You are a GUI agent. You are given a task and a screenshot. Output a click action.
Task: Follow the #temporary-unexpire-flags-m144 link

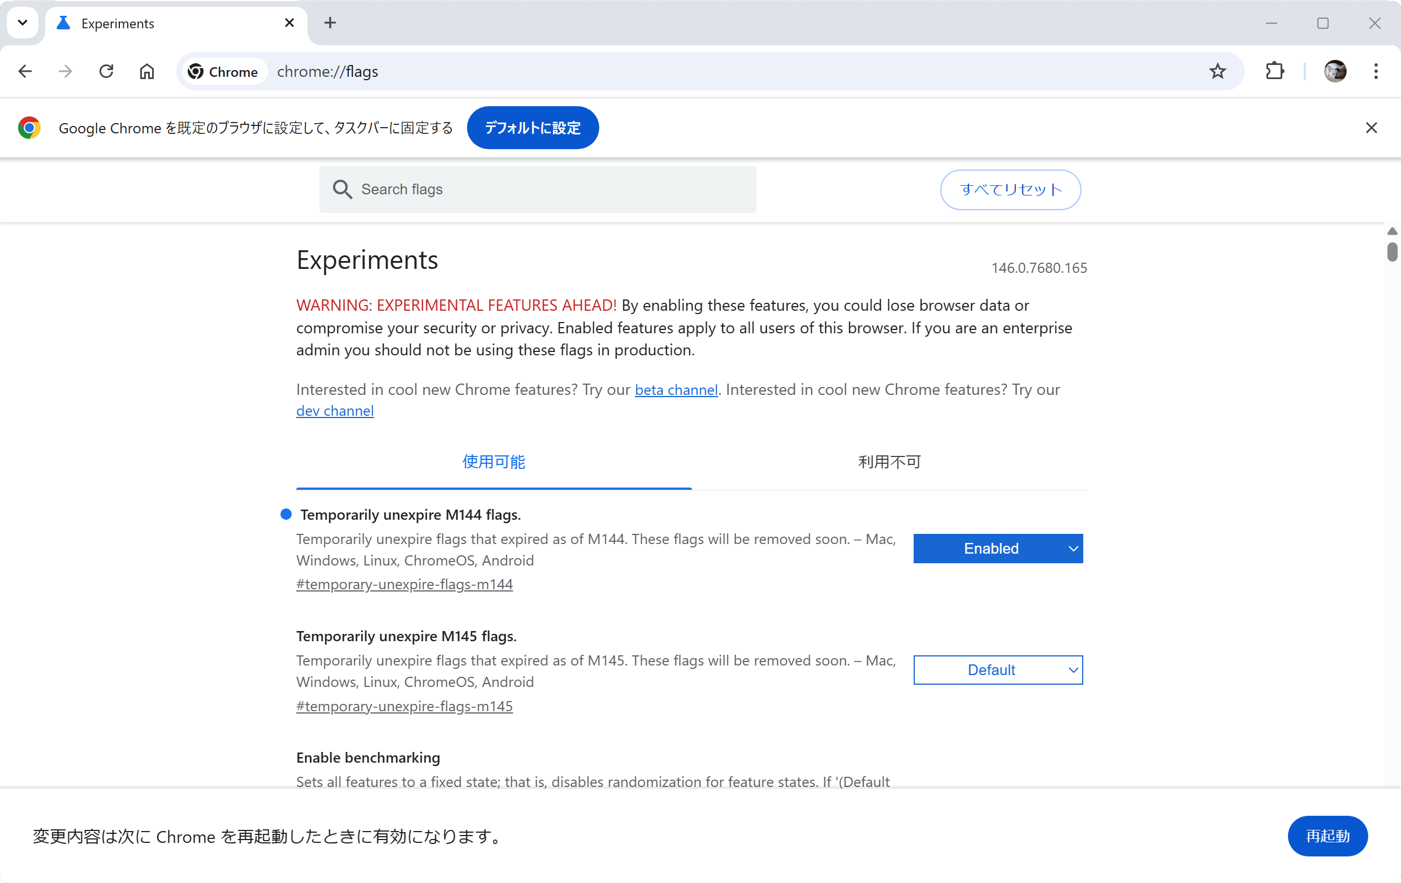[404, 584]
